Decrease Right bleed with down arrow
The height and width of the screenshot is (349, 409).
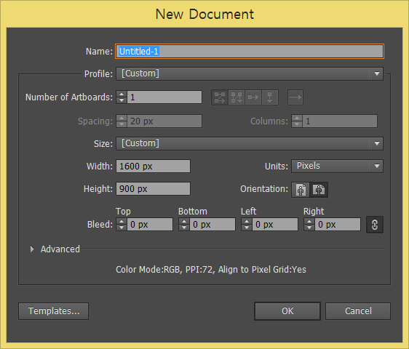(x=309, y=228)
